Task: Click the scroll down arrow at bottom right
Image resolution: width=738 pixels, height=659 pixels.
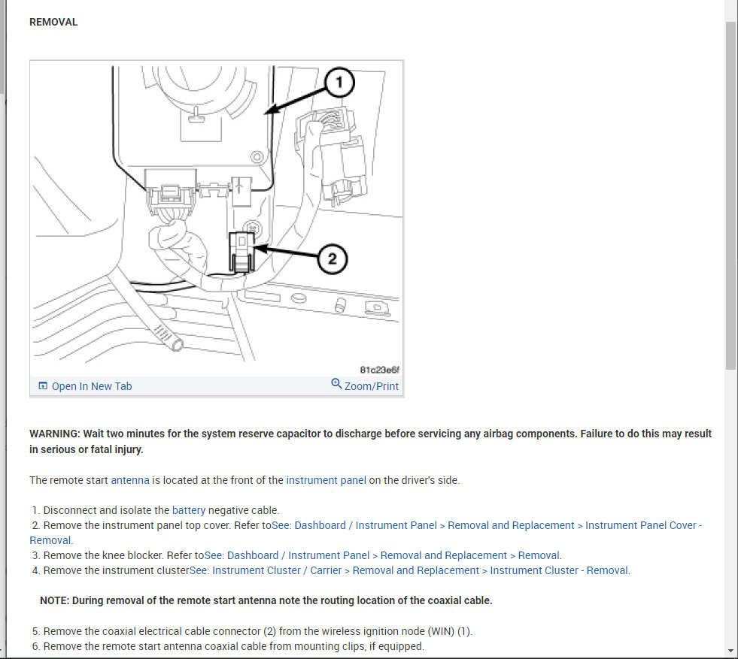Action: [x=730, y=651]
